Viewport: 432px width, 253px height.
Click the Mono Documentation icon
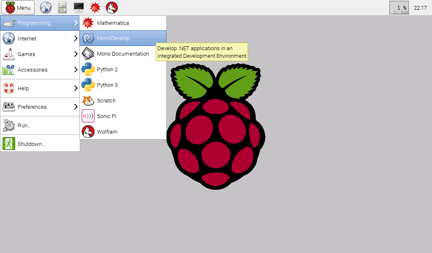click(88, 54)
